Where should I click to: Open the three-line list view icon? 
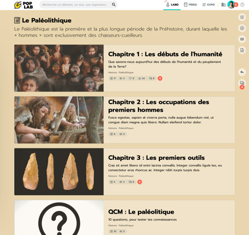(242, 39)
